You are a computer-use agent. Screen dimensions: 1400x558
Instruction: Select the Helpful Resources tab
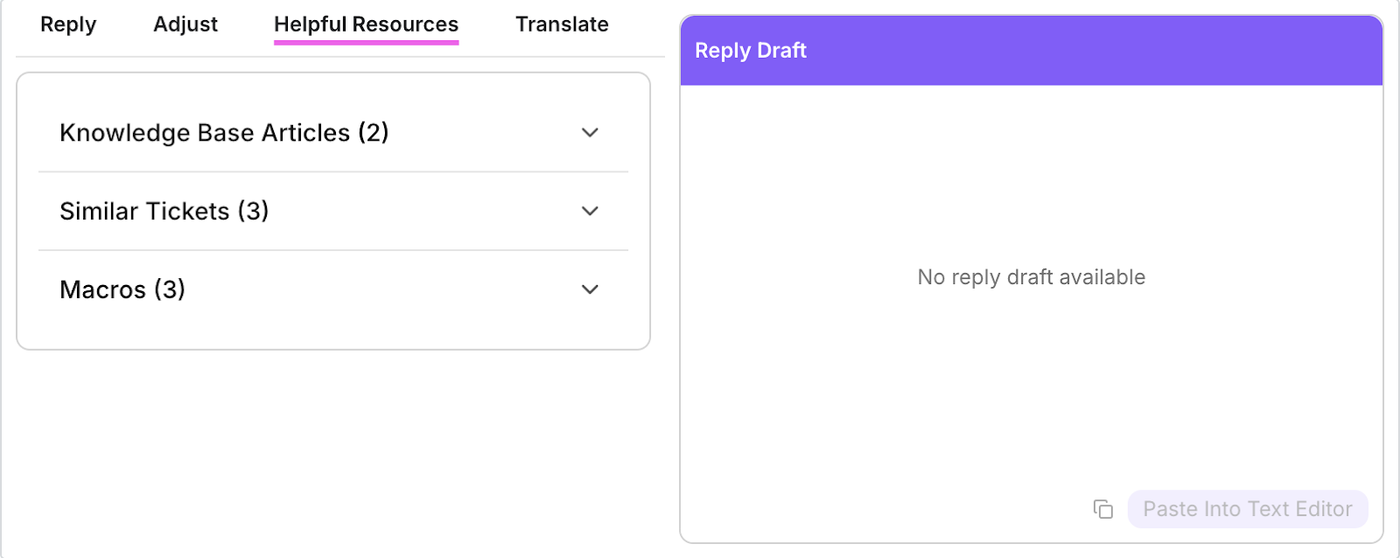366,24
